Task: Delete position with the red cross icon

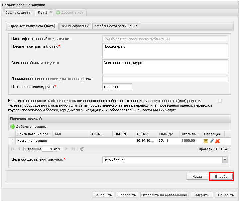Action: pyautogui.click(x=217, y=141)
